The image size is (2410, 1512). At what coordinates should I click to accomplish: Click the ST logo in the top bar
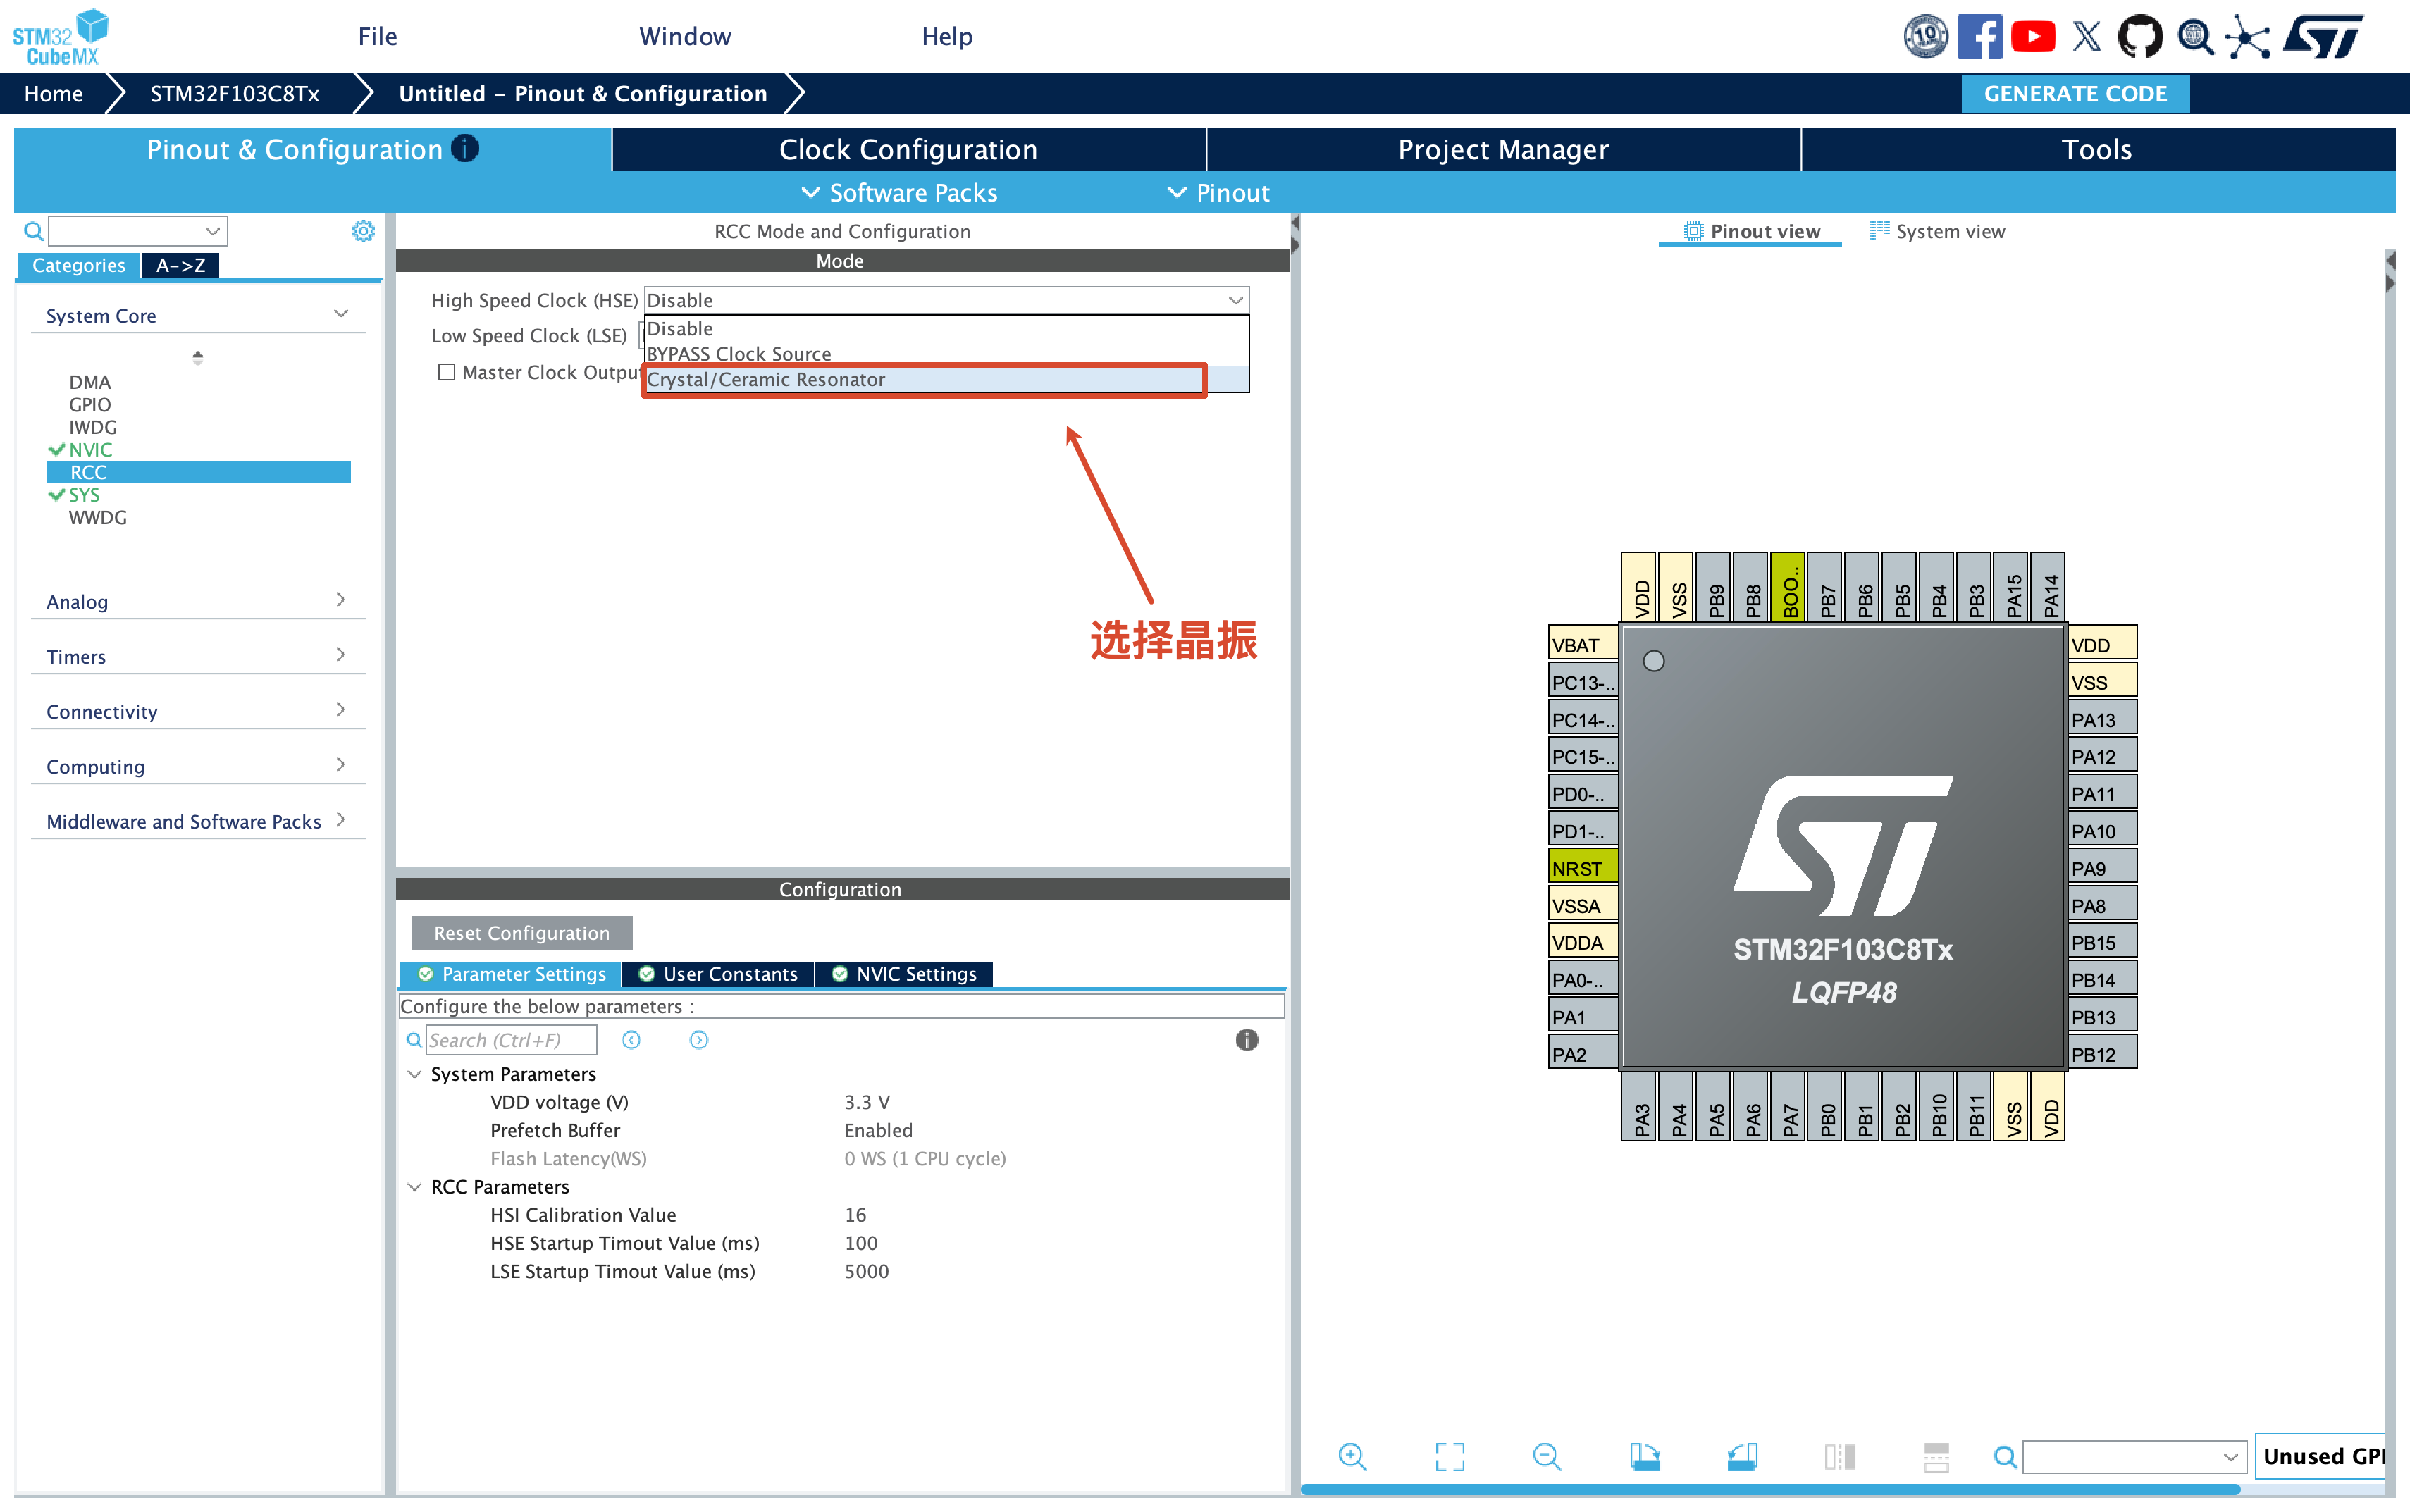[2323, 37]
